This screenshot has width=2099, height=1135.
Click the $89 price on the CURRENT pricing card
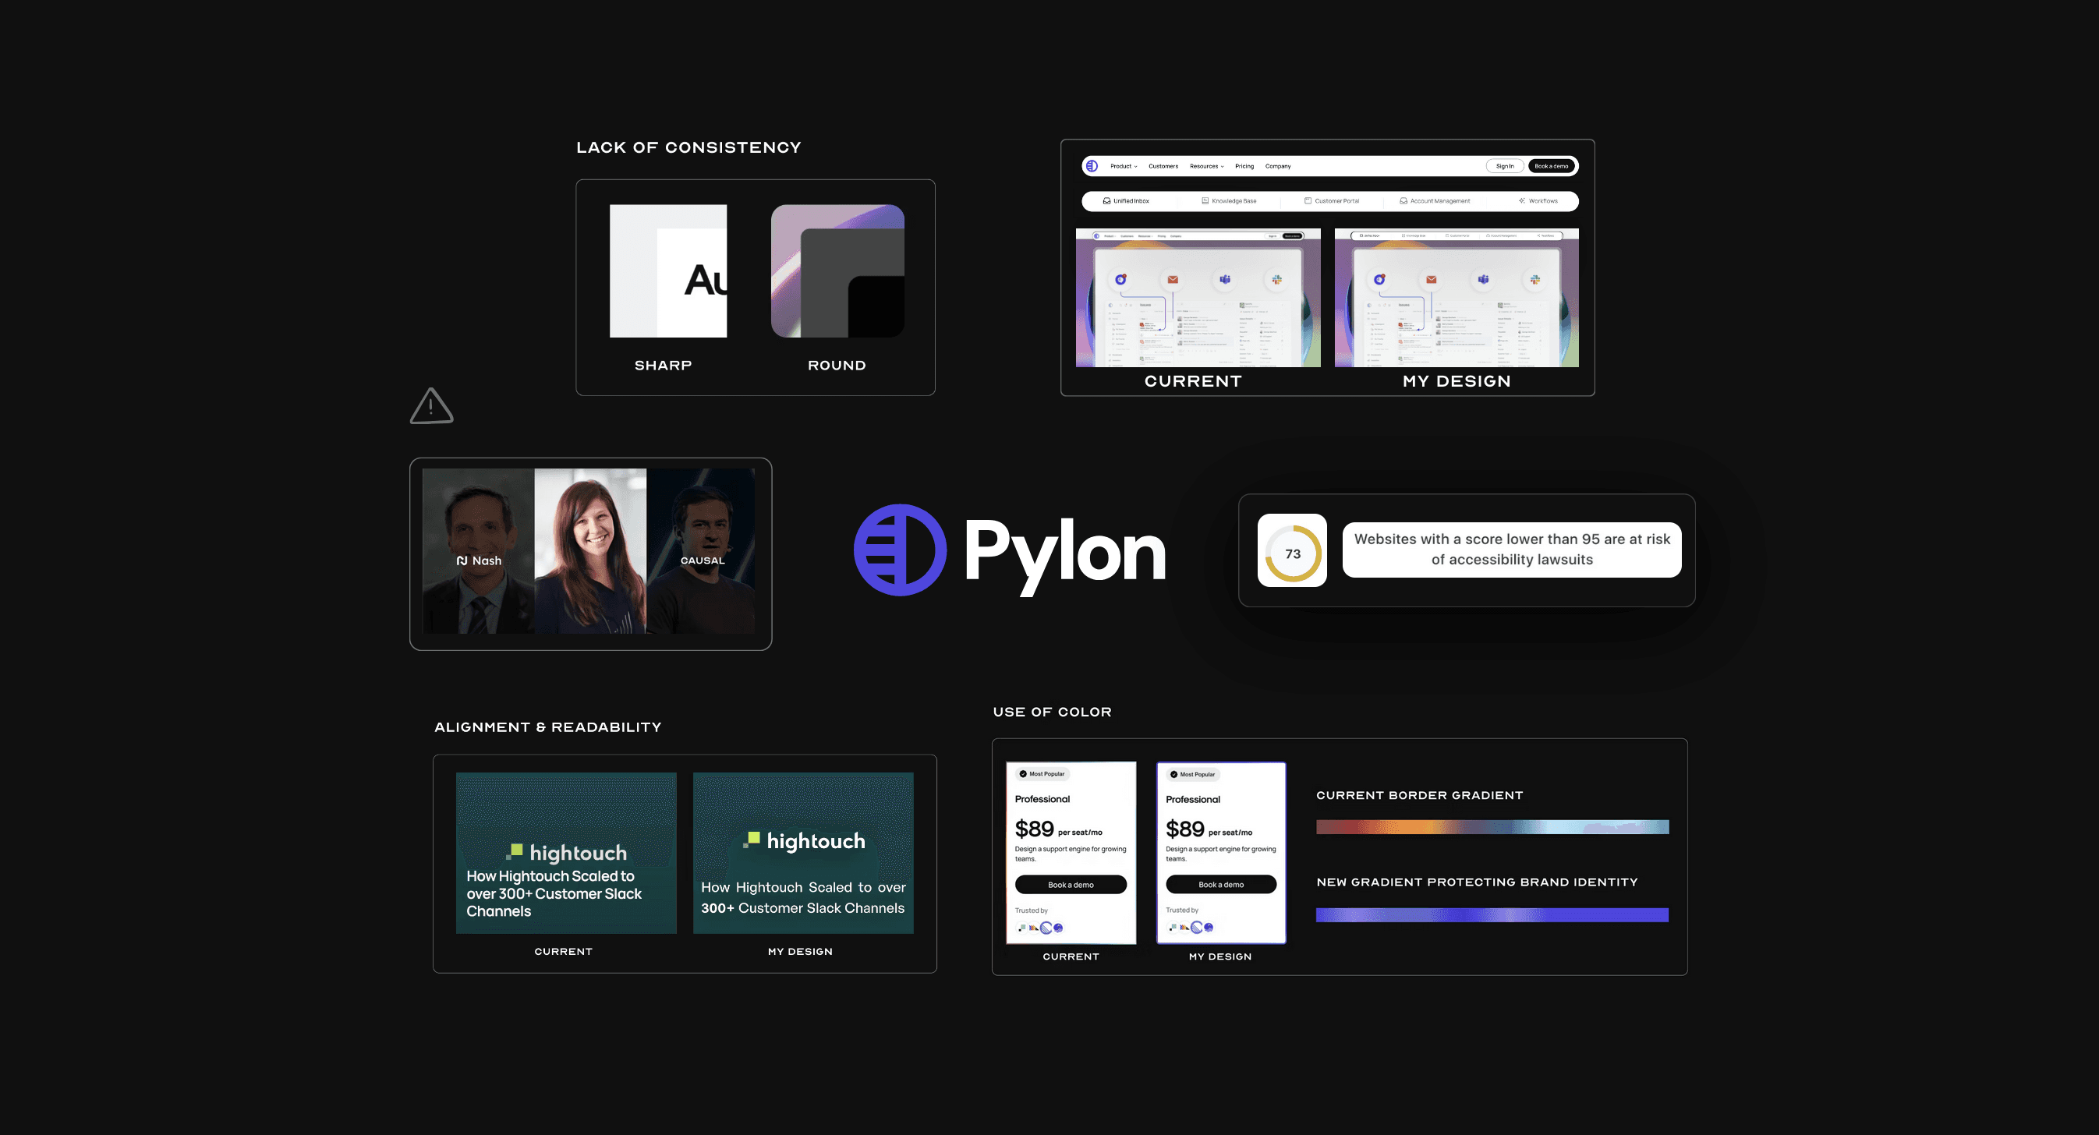[x=1034, y=829]
